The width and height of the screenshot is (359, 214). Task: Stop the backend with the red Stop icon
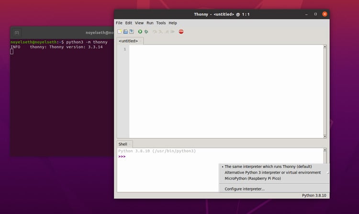point(181,32)
